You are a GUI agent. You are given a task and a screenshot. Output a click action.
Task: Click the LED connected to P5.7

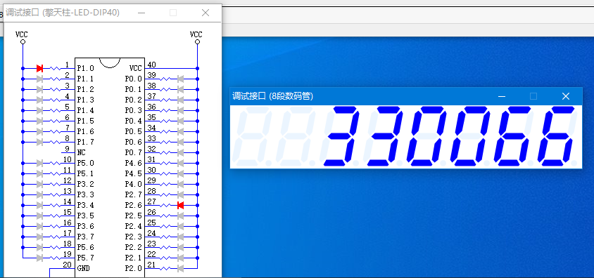(x=40, y=258)
